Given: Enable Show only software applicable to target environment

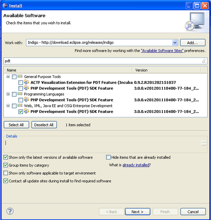Looking at the screenshot, I should click(x=6, y=173).
